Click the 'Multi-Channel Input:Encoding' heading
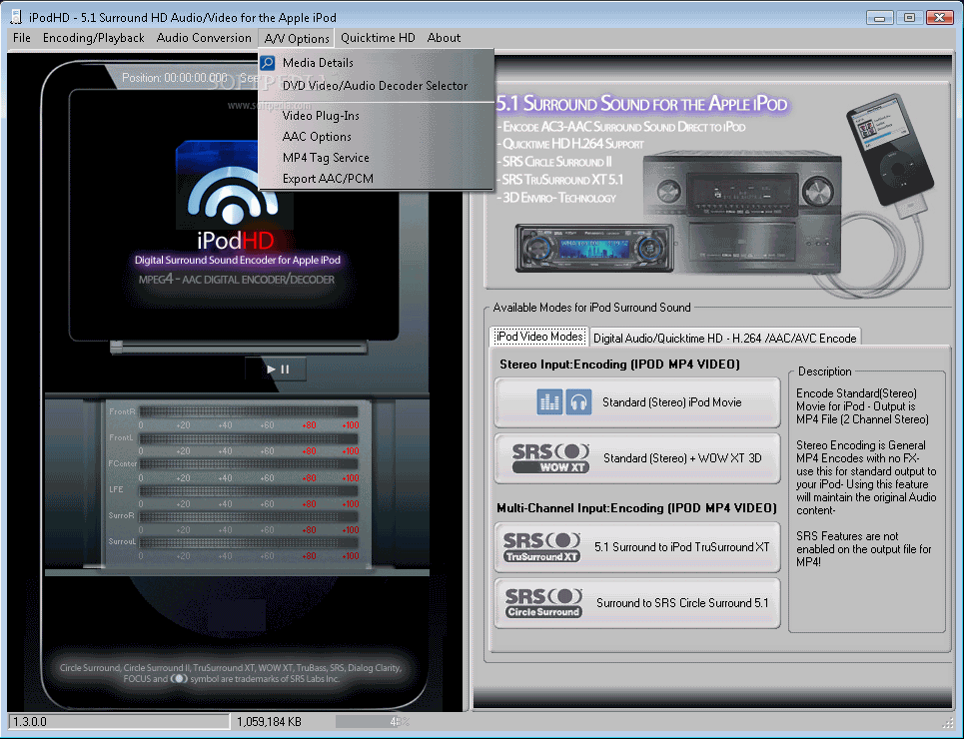Viewport: 964px width, 739px height. point(637,508)
